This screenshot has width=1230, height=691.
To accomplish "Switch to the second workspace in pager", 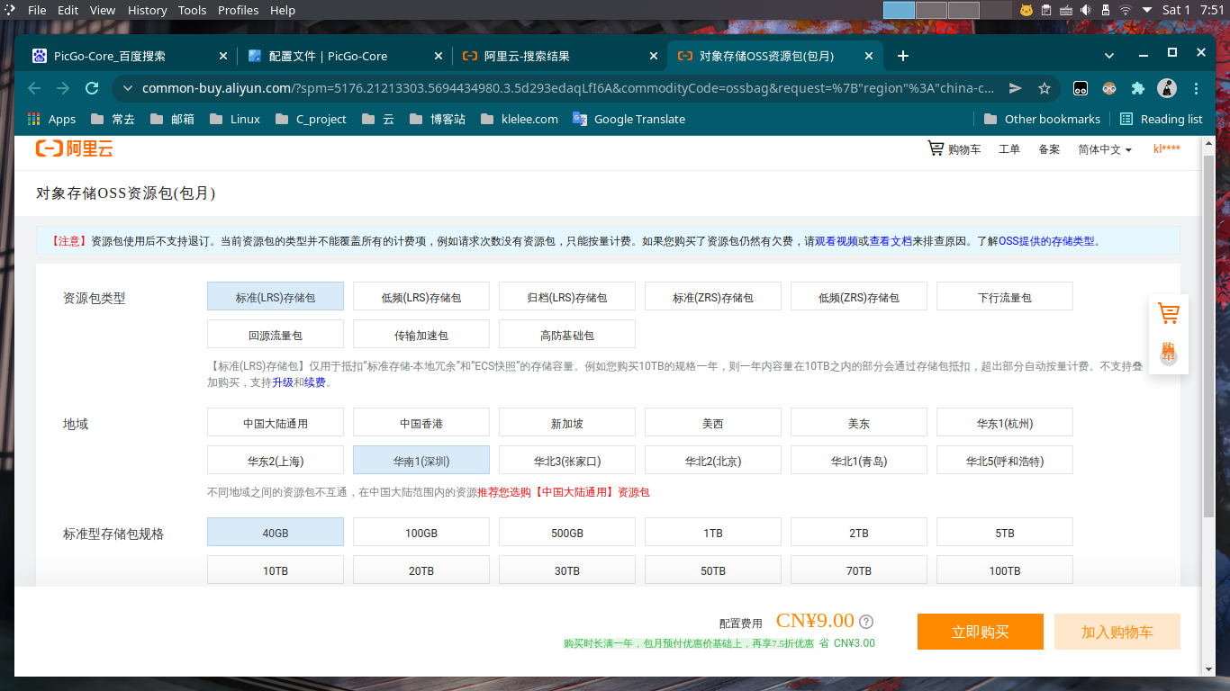I will (x=931, y=10).
